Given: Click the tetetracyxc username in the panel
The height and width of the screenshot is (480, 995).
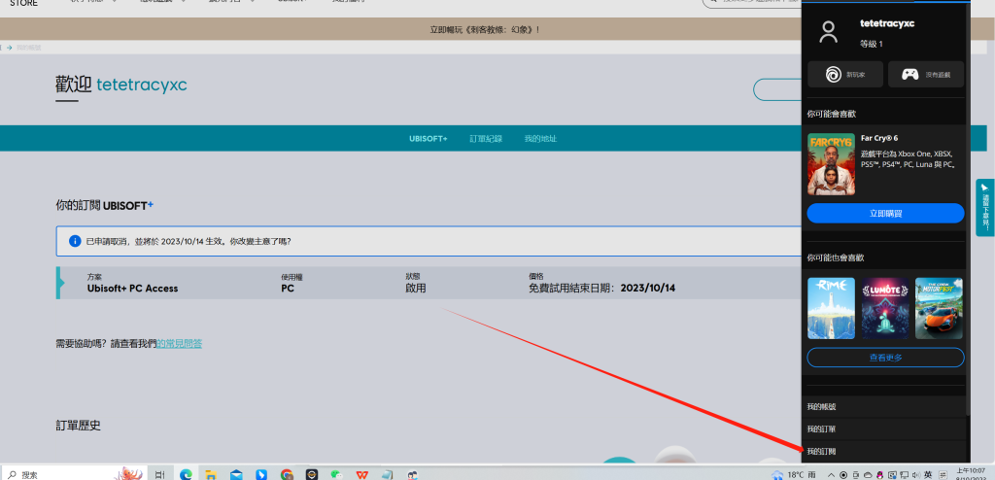Looking at the screenshot, I should coord(887,23).
